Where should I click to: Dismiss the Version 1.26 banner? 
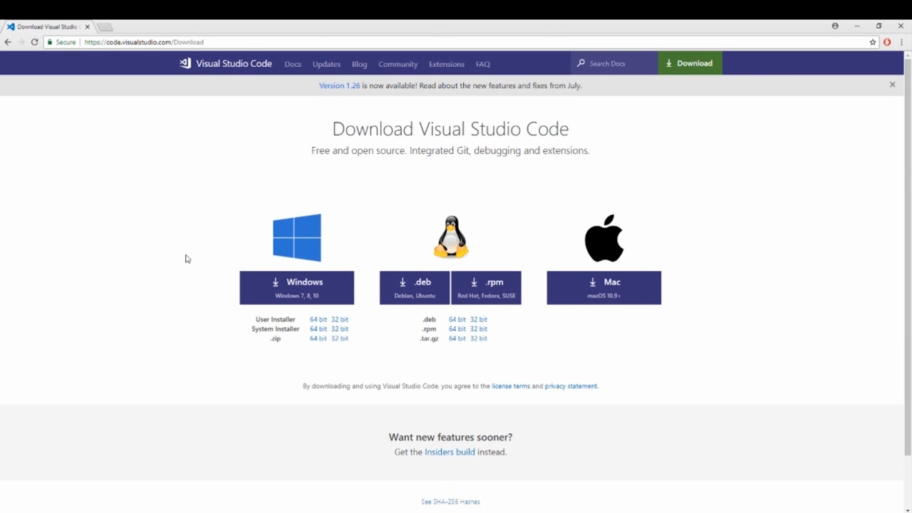coord(892,85)
